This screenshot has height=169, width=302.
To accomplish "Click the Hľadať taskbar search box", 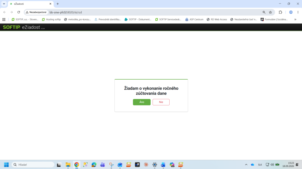I will tap(33, 165).
